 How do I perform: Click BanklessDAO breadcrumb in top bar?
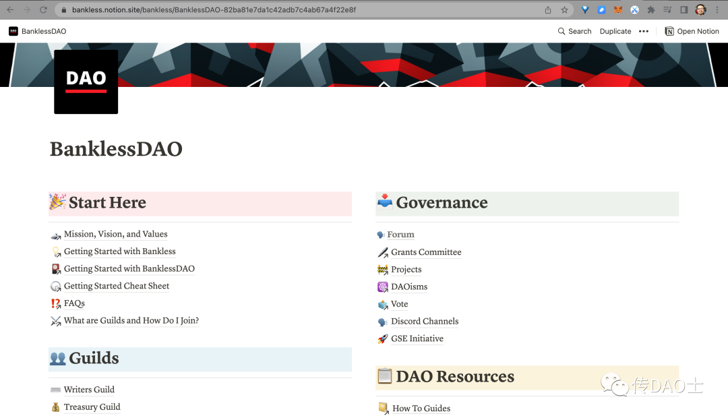click(38, 31)
